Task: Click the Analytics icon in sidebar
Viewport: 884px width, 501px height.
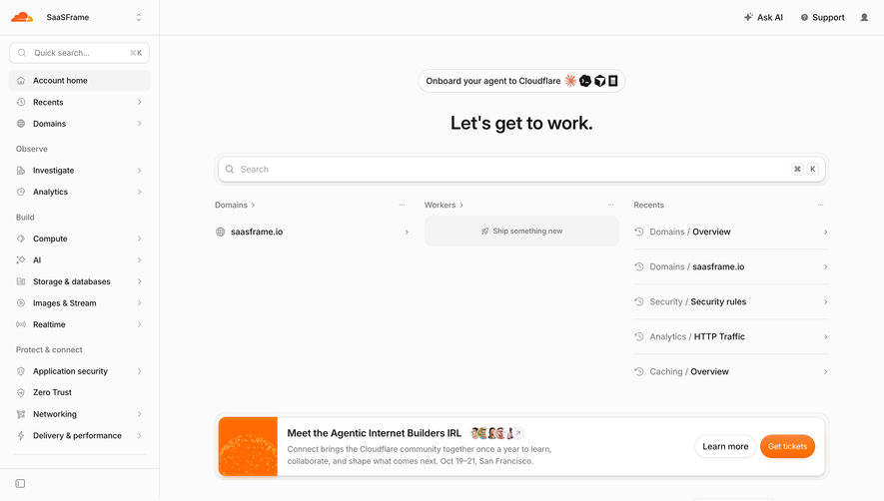Action: (21, 192)
